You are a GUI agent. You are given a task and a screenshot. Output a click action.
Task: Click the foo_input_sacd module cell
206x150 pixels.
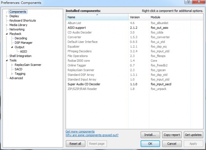tap(161, 84)
